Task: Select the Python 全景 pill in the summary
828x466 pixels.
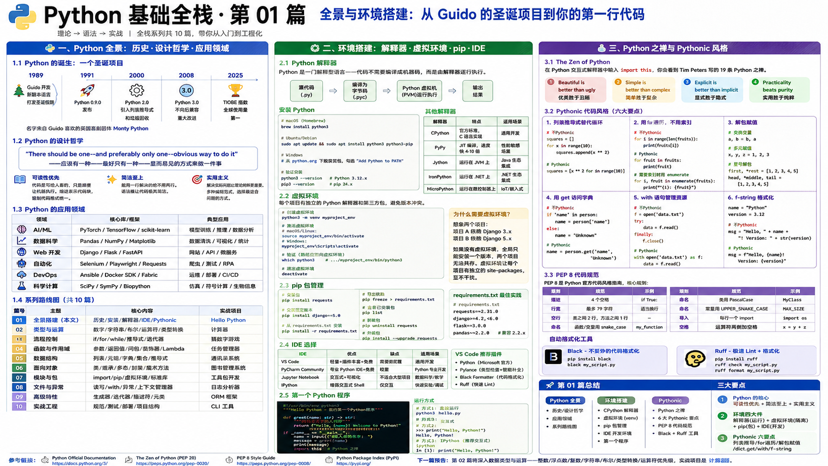Action: click(x=565, y=401)
